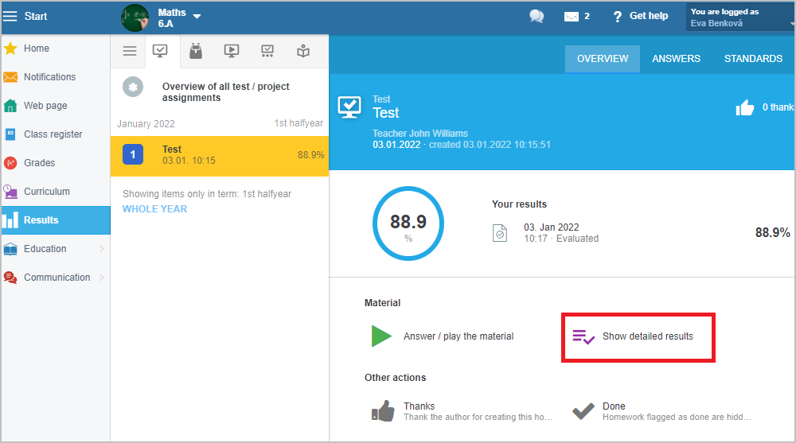Select the Test 03.01. 10:15 list row
Screen dimensions: 796x443
pyautogui.click(x=220, y=156)
